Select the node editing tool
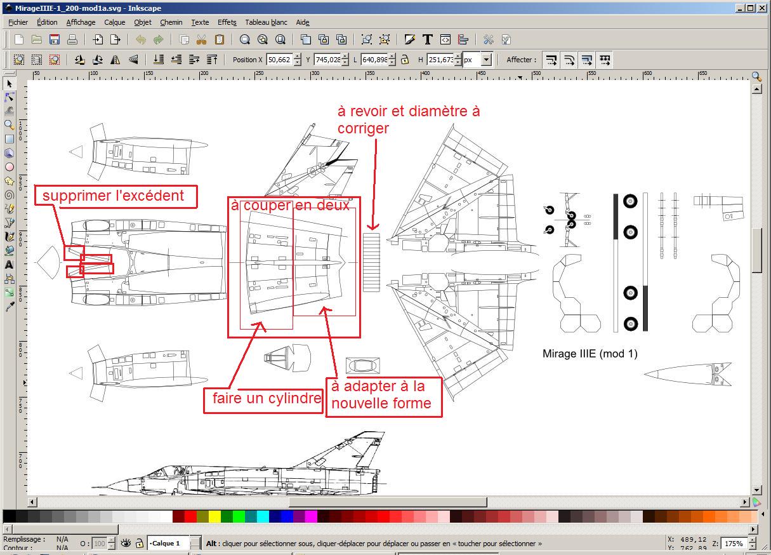 (10, 97)
